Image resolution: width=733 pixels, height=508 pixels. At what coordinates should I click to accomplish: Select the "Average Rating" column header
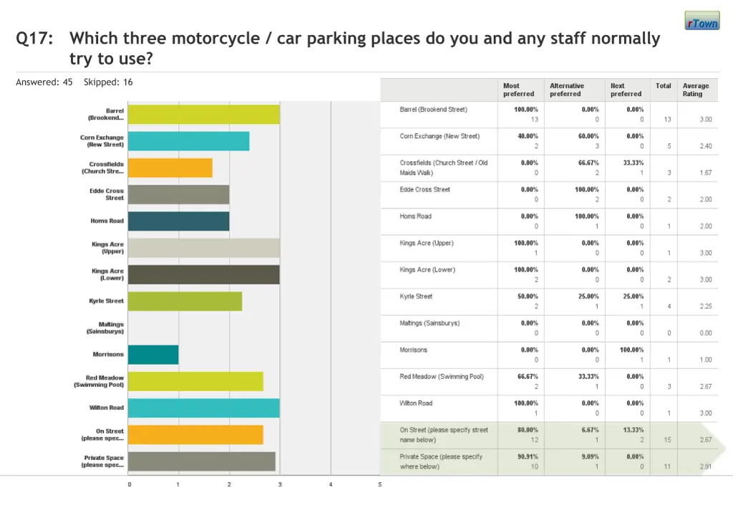(695, 90)
